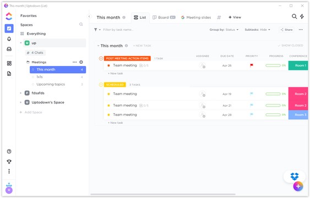
Task: Click the Share button
Action: (286, 30)
